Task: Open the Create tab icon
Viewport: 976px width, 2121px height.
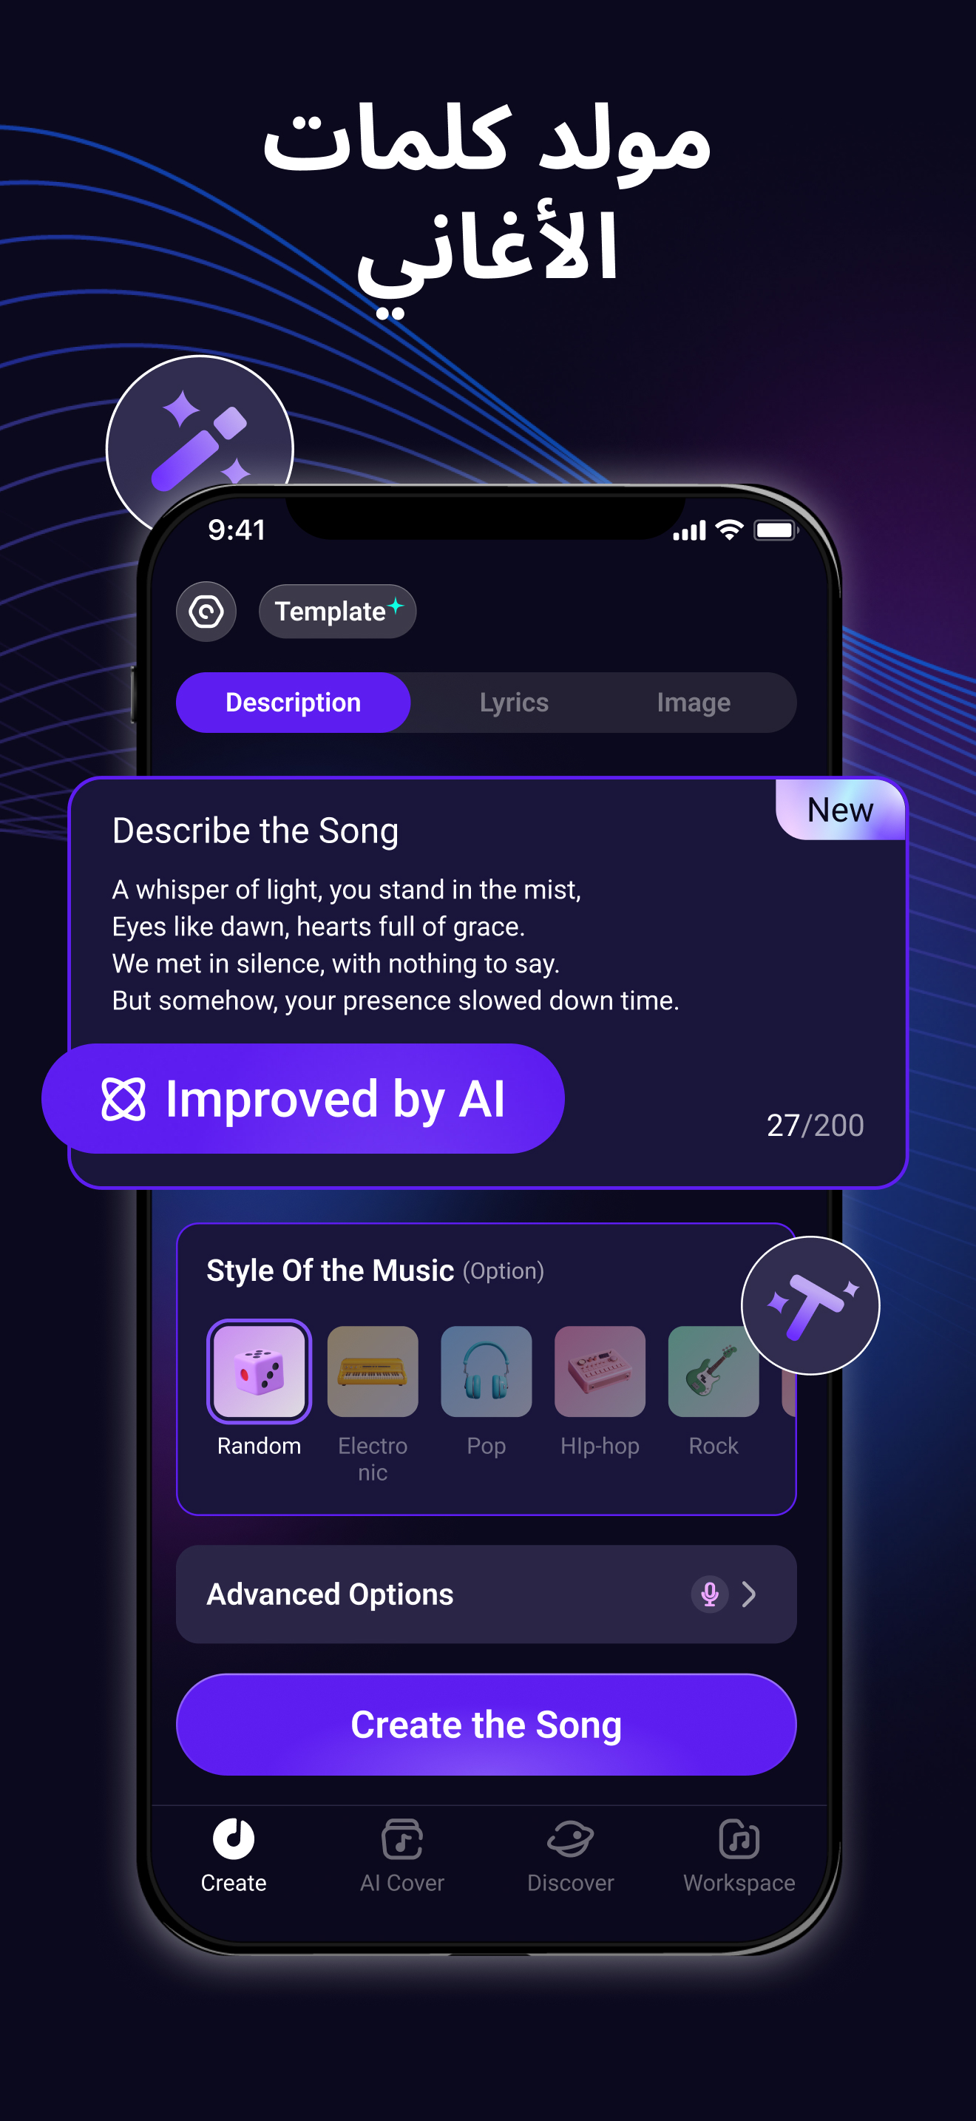Action: point(234,1839)
